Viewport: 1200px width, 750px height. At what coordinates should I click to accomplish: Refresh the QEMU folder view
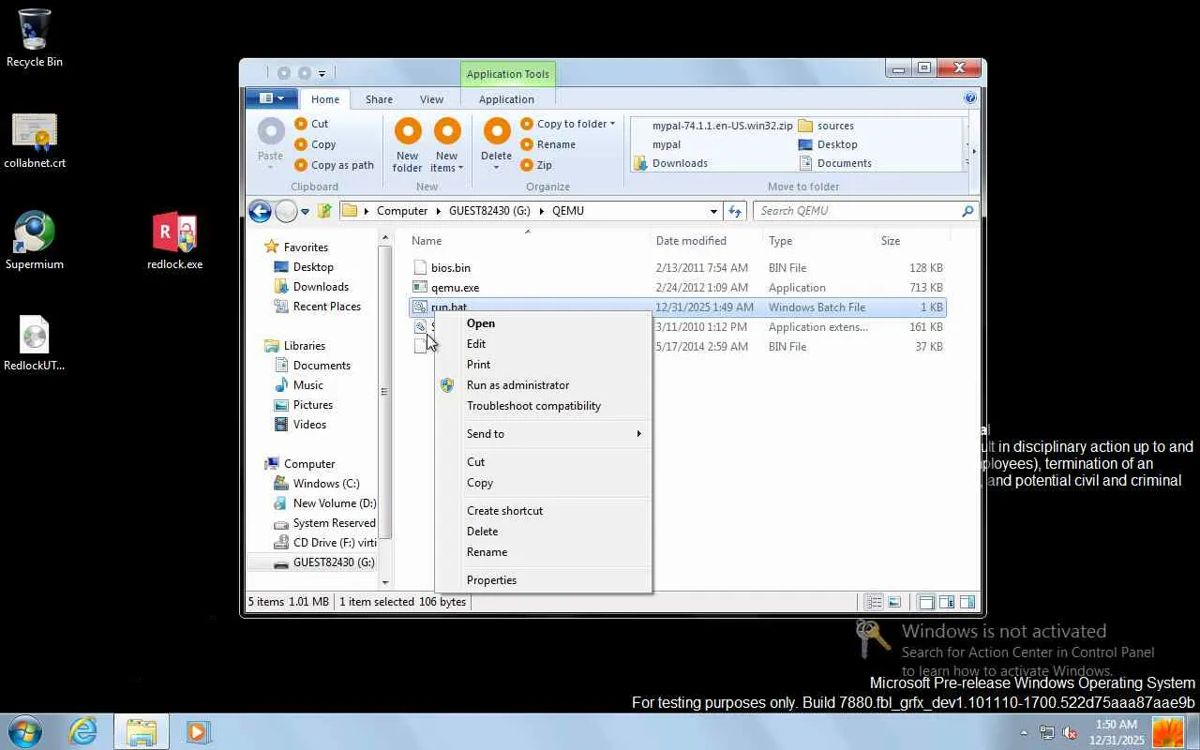click(x=736, y=211)
